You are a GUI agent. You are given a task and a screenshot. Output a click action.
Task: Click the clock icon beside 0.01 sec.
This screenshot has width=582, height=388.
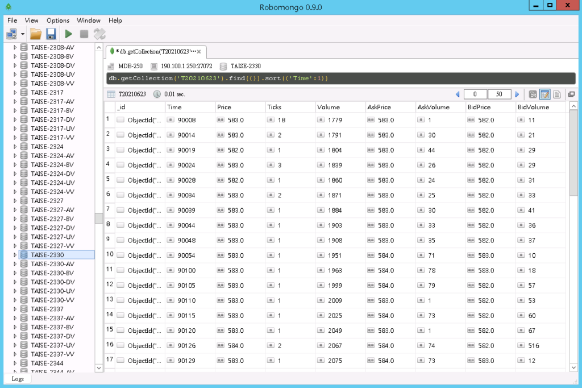tap(157, 94)
